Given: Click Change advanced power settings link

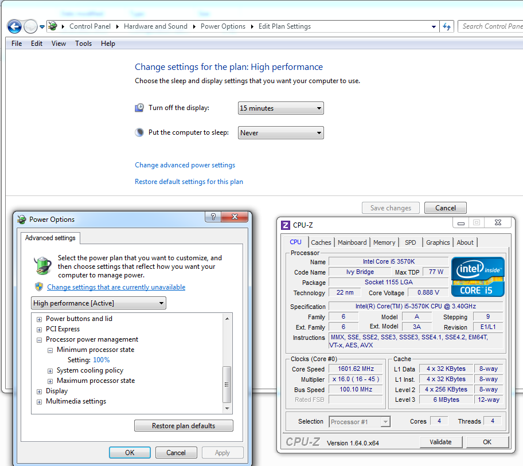Looking at the screenshot, I should point(185,165).
